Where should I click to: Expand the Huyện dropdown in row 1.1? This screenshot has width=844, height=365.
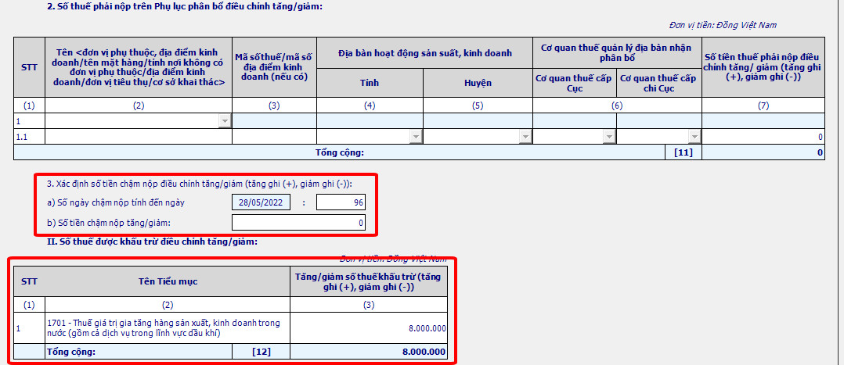[x=525, y=137]
